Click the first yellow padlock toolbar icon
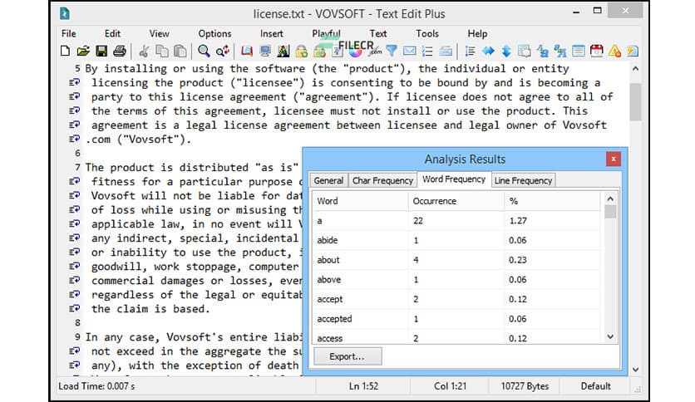Screen dimensions: 695x402 point(302,51)
